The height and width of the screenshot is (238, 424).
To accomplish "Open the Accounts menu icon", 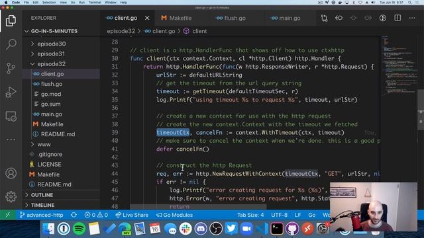I will tap(11, 173).
